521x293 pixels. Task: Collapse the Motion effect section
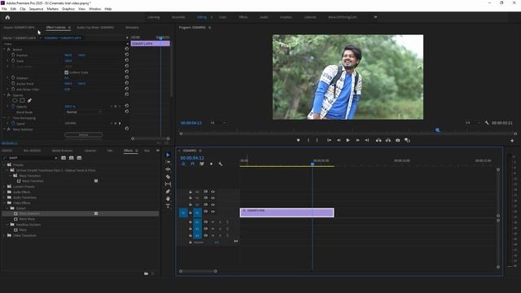point(4,49)
